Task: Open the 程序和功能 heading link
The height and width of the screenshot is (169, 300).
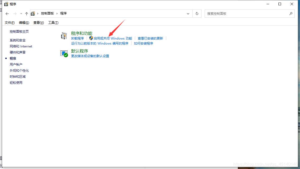Action: click(81, 33)
